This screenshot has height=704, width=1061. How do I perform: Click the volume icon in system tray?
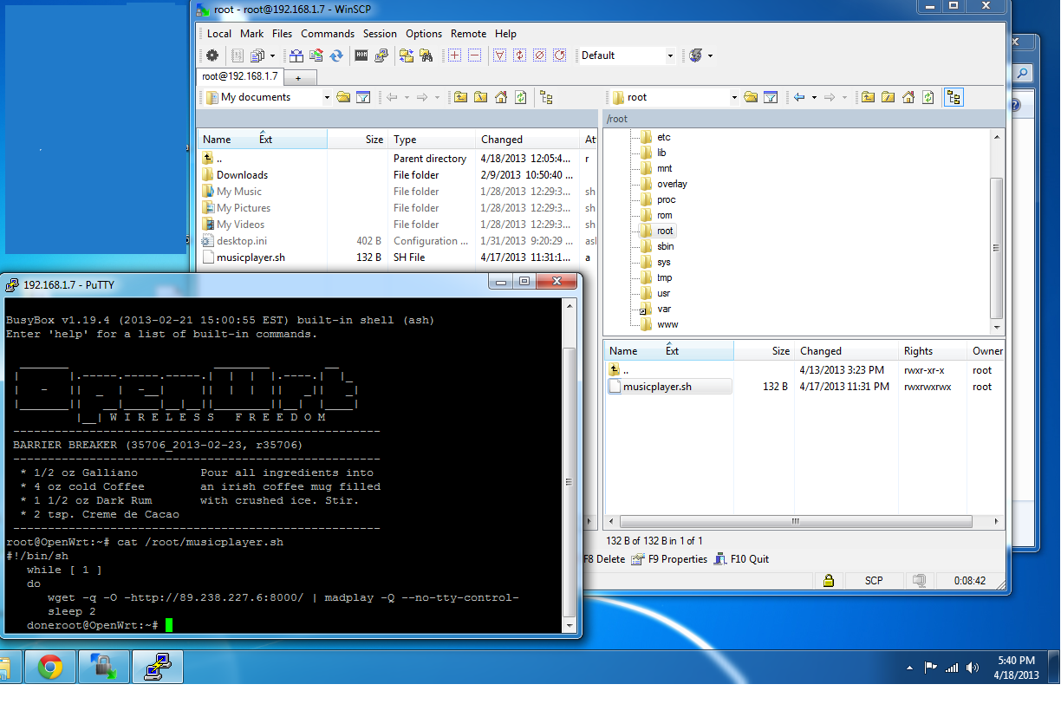(x=974, y=667)
